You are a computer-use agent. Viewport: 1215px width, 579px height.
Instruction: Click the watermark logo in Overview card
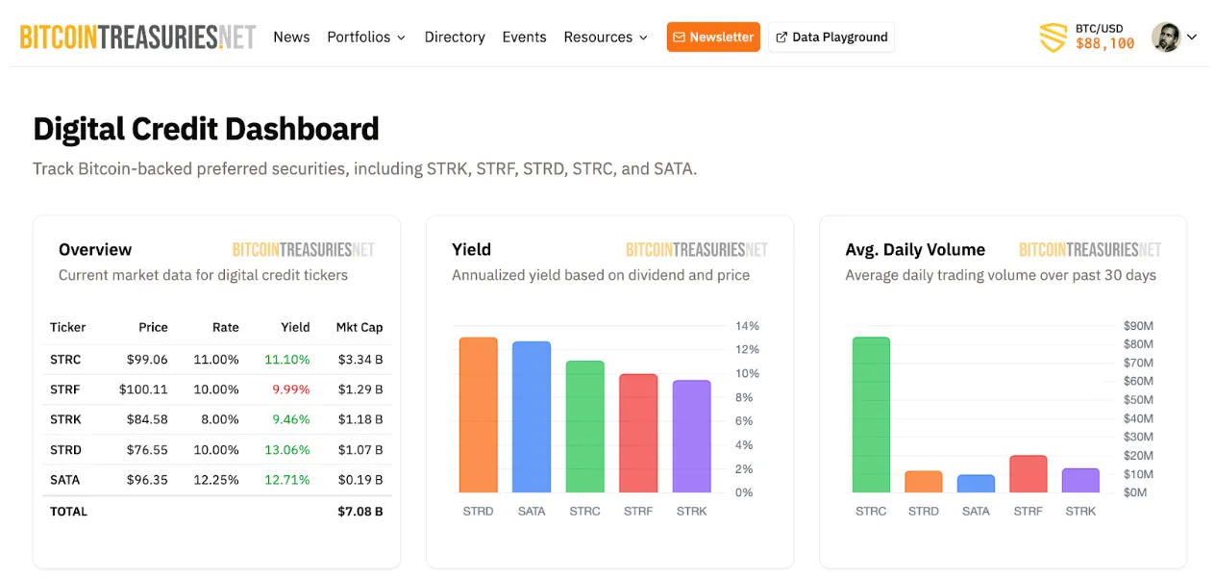303,250
